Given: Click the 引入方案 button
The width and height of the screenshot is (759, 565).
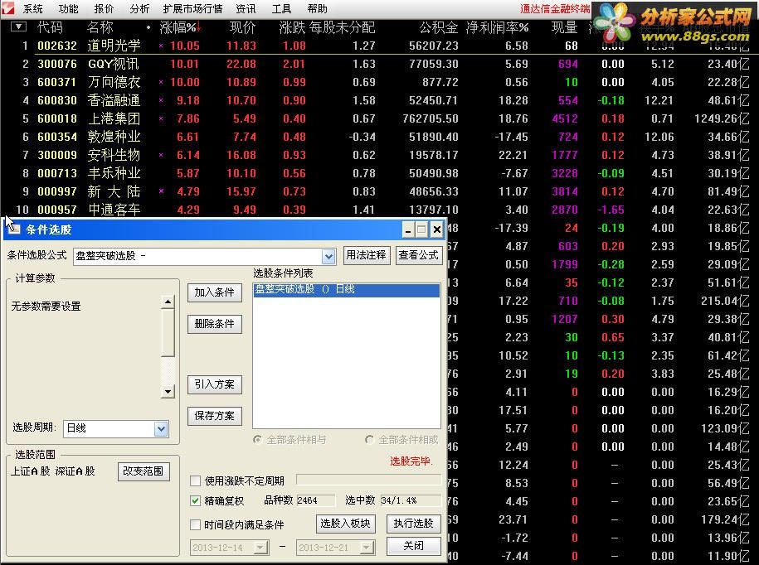Looking at the screenshot, I should [x=215, y=384].
